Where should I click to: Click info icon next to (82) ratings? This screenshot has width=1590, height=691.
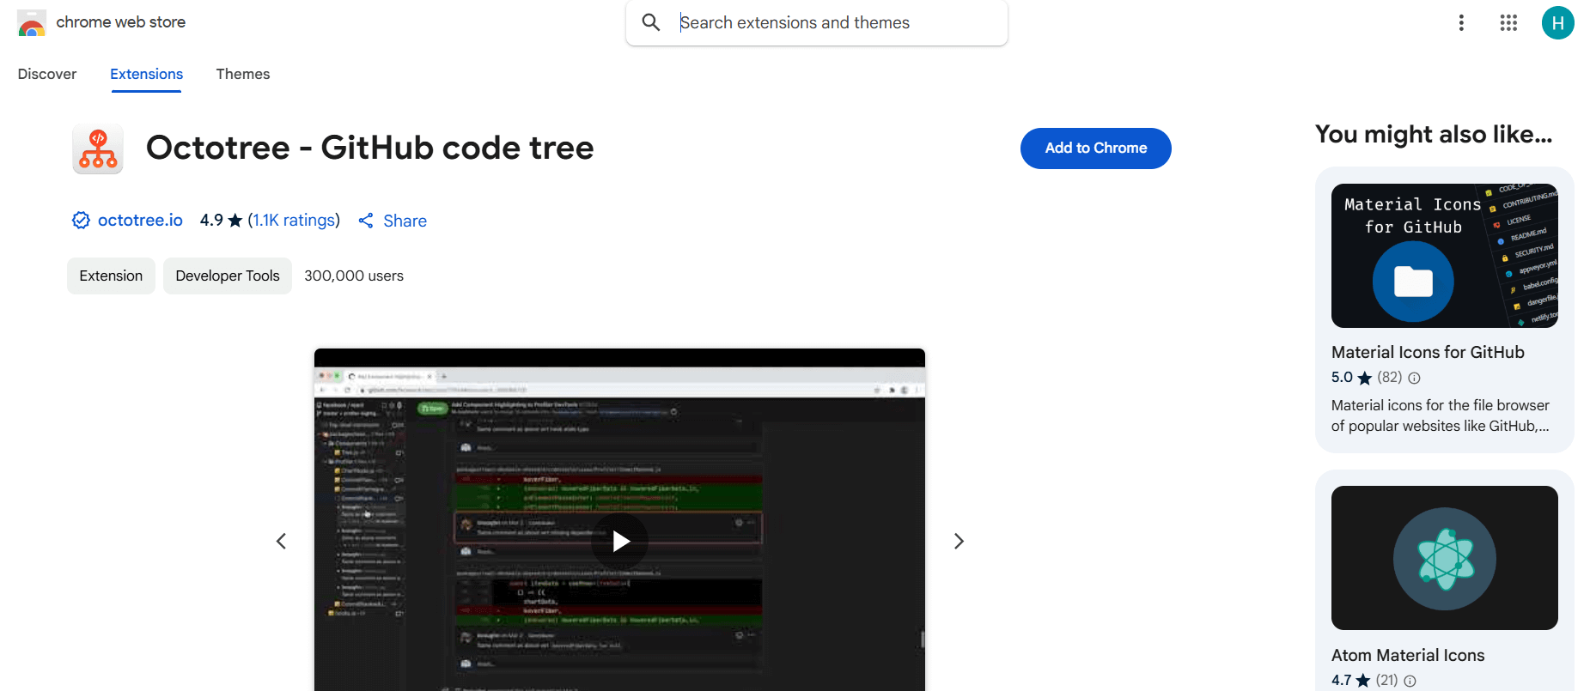click(1414, 378)
